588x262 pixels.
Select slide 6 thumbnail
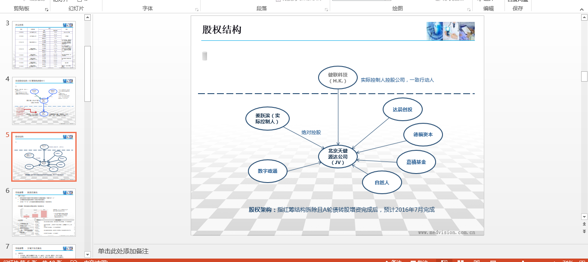coord(44,213)
